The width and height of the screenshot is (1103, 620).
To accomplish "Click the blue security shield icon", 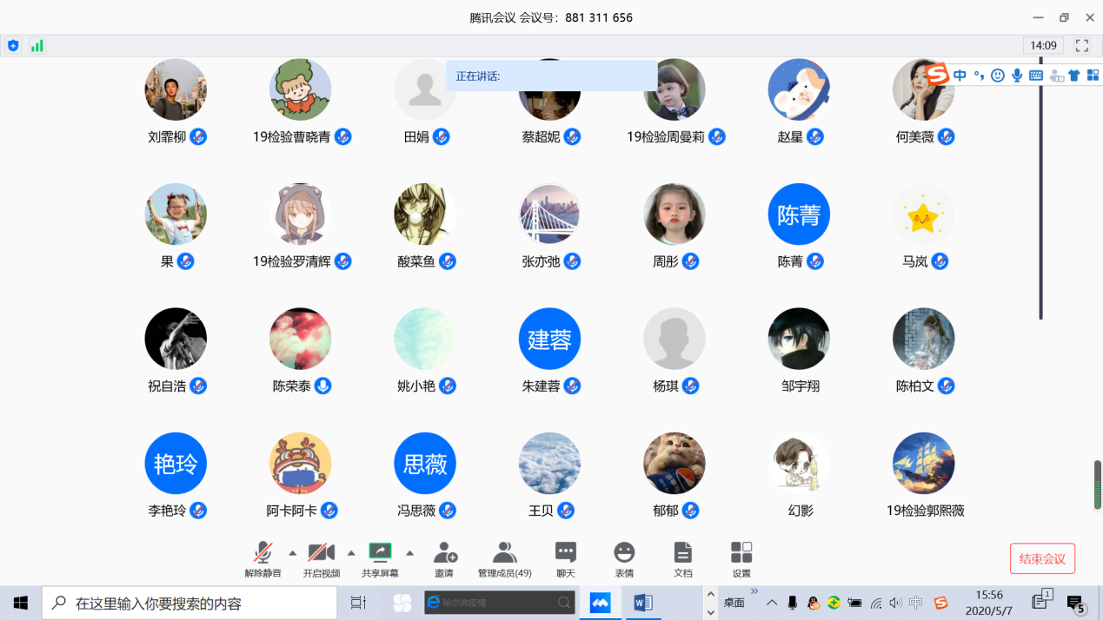I will pyautogui.click(x=13, y=46).
